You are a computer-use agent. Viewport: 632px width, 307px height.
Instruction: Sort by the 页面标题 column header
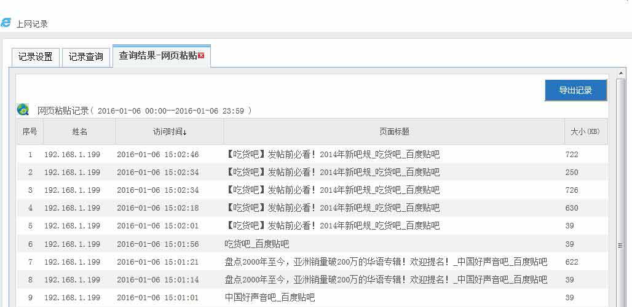(x=393, y=132)
